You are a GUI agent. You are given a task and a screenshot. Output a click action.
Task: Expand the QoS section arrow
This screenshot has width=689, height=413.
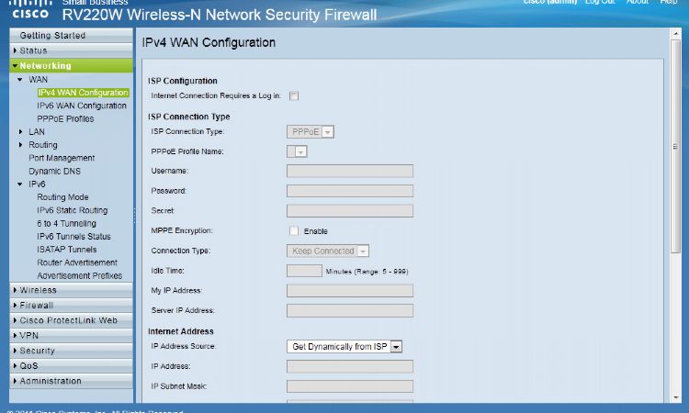point(15,365)
